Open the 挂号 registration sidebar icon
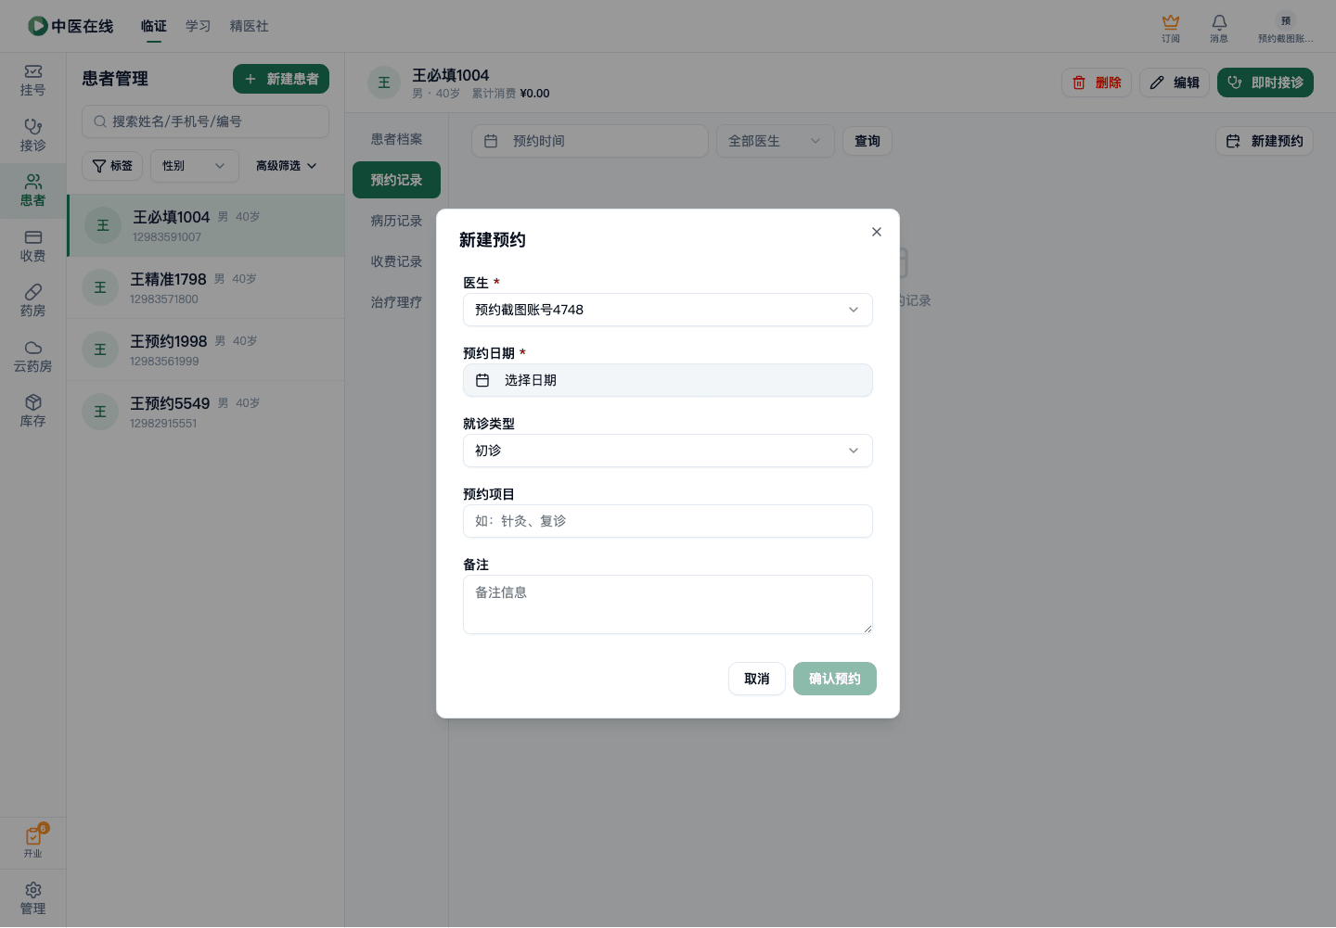The image size is (1336, 928). (33, 81)
